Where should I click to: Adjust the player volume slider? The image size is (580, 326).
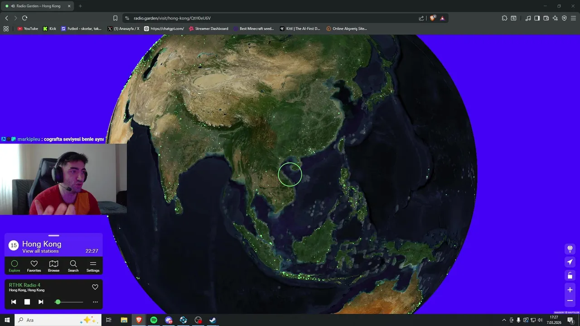click(69, 302)
